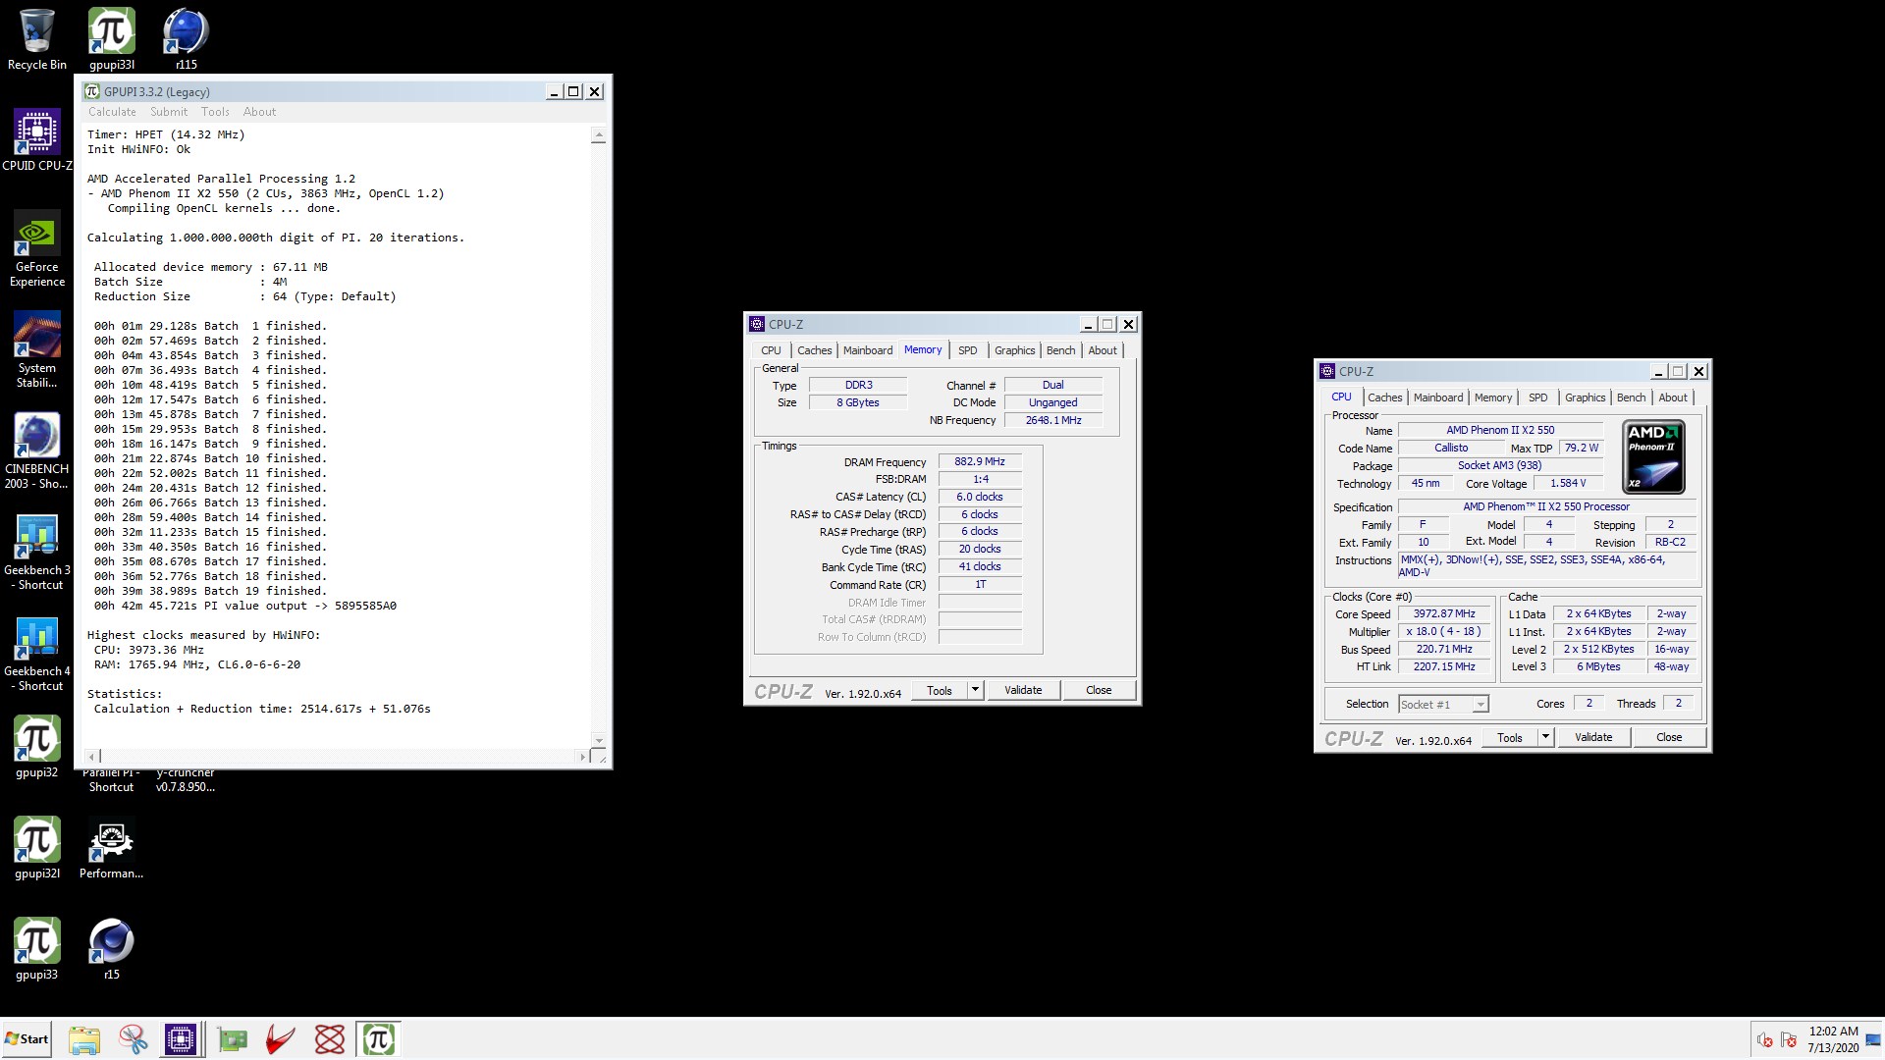Click the AMD Phenom II logo image
The image size is (1885, 1060).
1653,456
